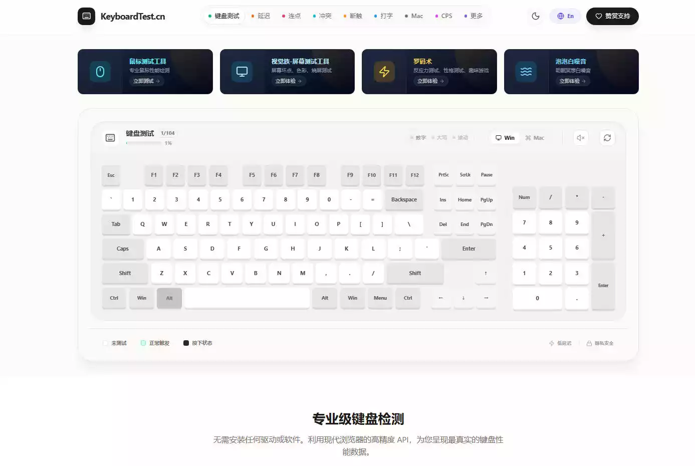
Task: Click 立即体验 on the 泡泡白噪音 card
Action: click(572, 81)
